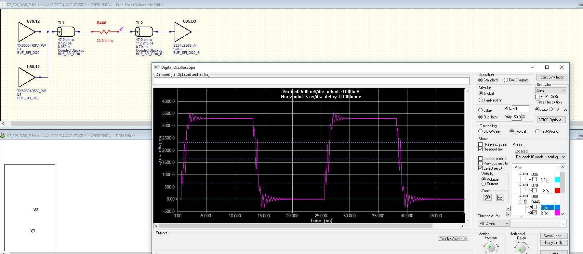Click Track Waveform button

pyautogui.click(x=453, y=239)
